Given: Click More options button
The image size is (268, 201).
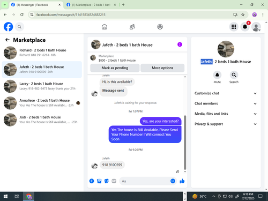Looking at the screenshot, I should pos(162,68).
